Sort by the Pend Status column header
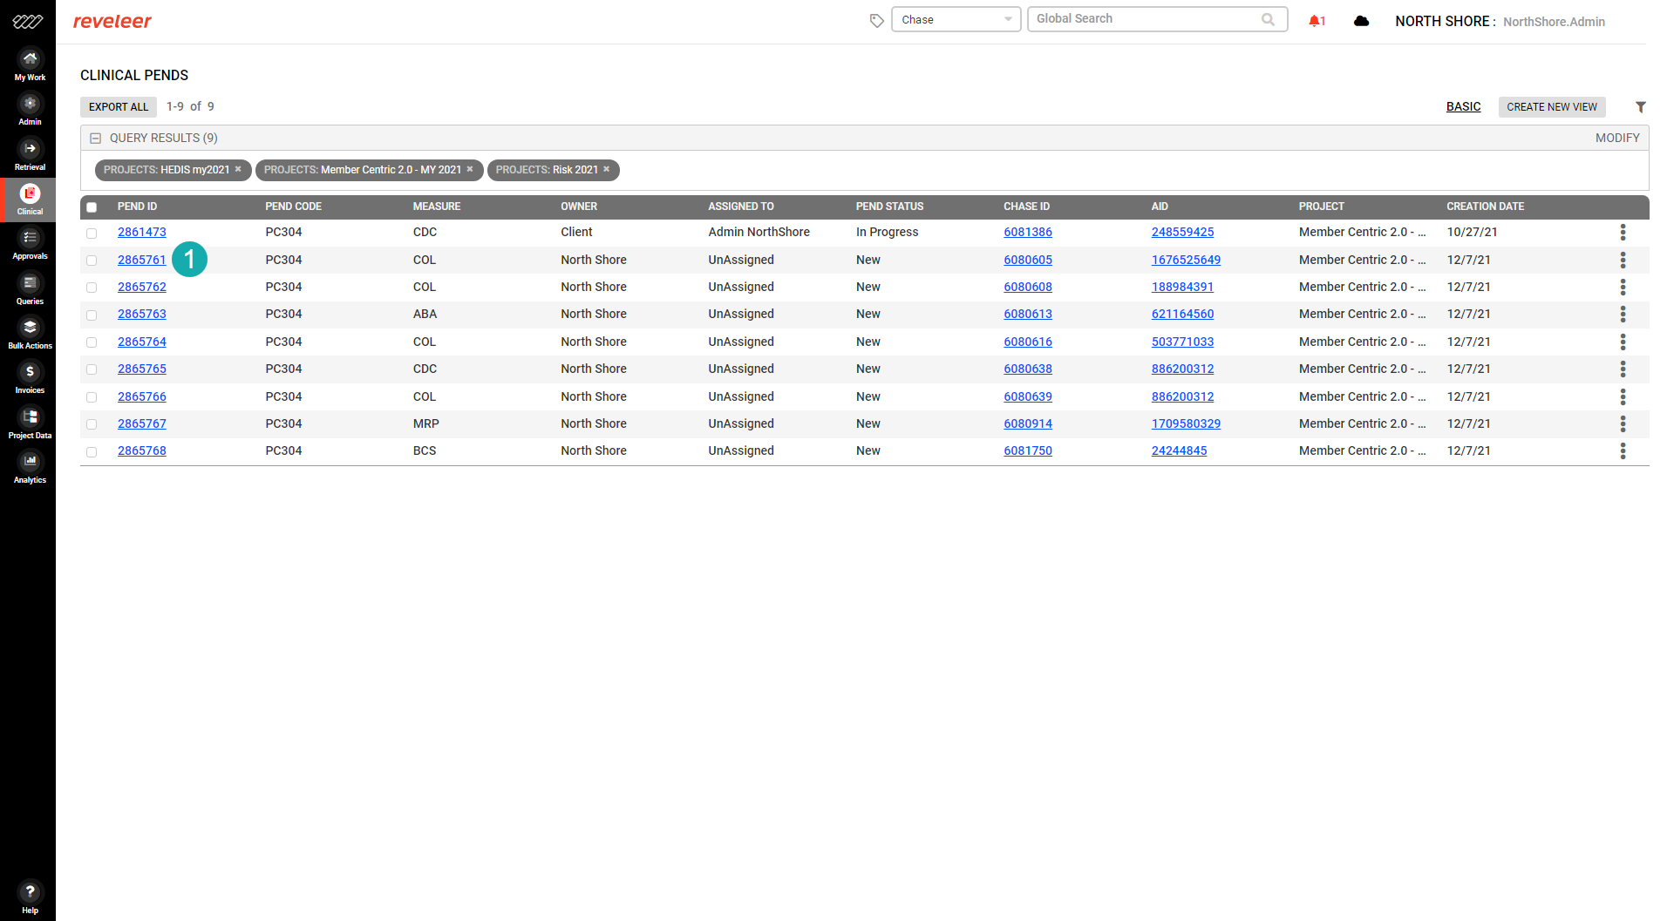Screen dimensions: 1674x921 click(889, 207)
